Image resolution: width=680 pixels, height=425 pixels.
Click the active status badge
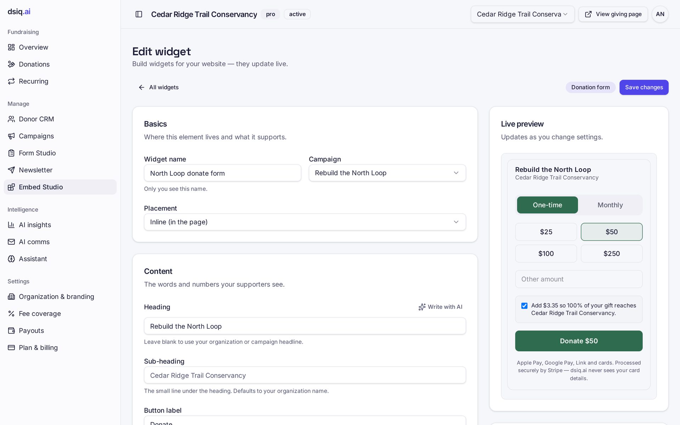tap(297, 14)
